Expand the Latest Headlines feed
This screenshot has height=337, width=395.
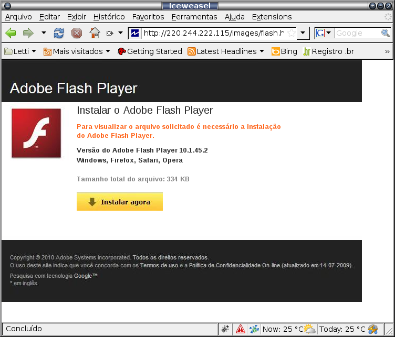[226, 51]
